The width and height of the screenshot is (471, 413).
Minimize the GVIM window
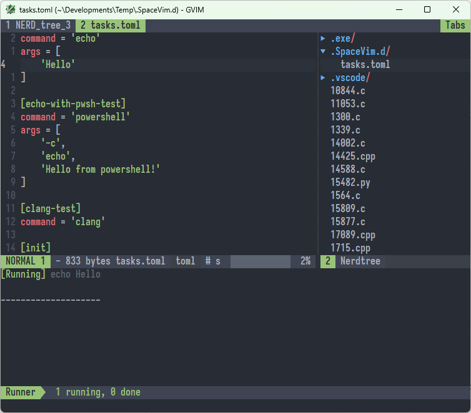[x=399, y=9]
